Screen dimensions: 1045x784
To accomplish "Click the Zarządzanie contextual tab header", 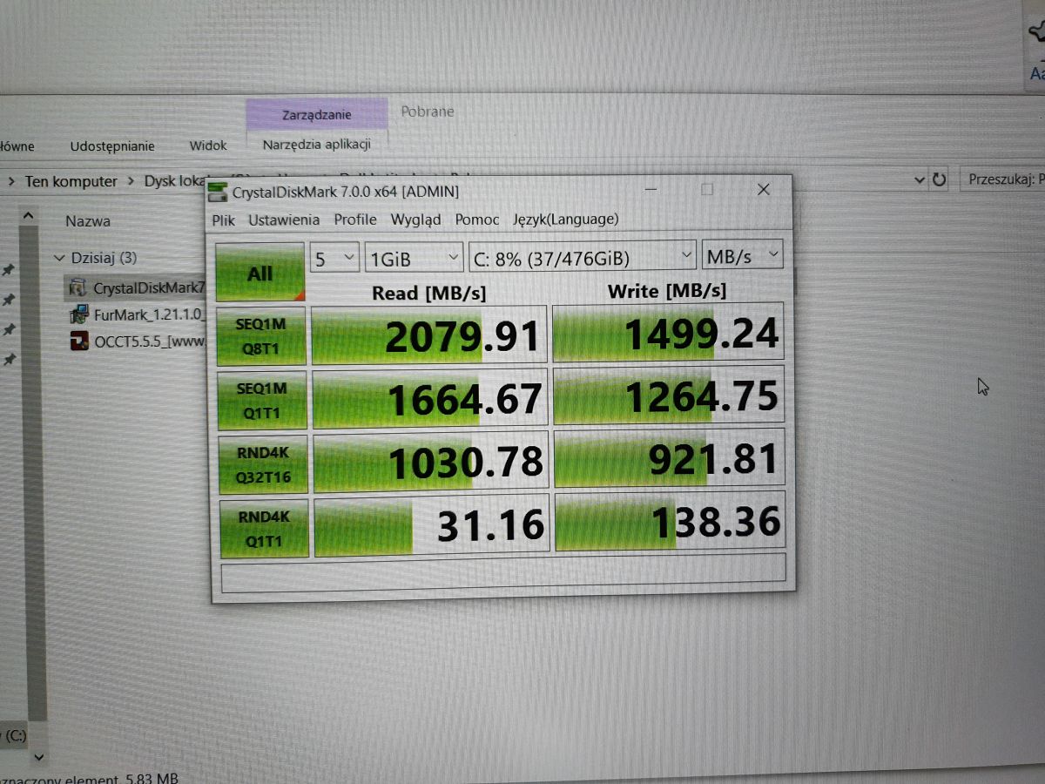I will coord(317,114).
